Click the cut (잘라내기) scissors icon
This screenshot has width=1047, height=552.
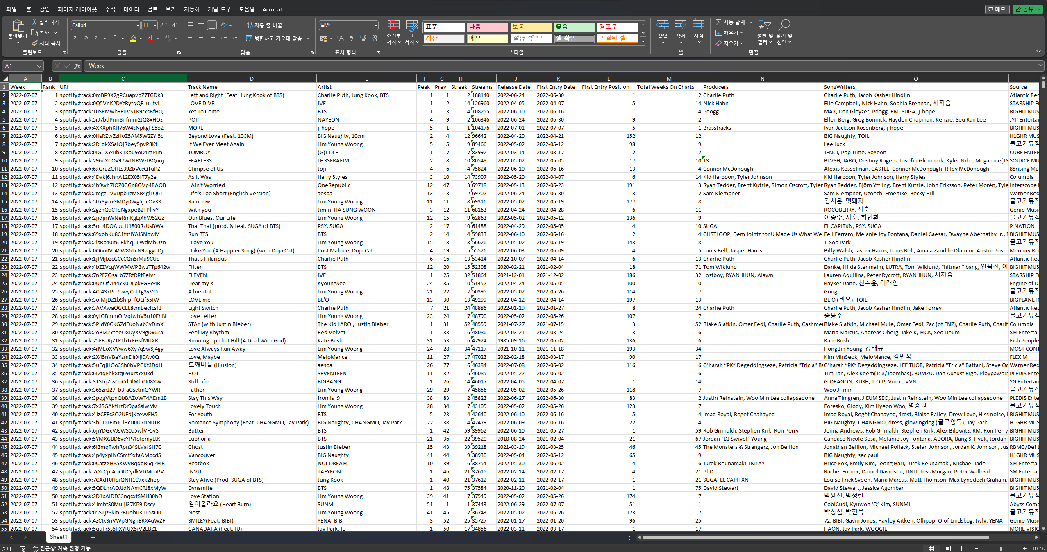click(35, 22)
